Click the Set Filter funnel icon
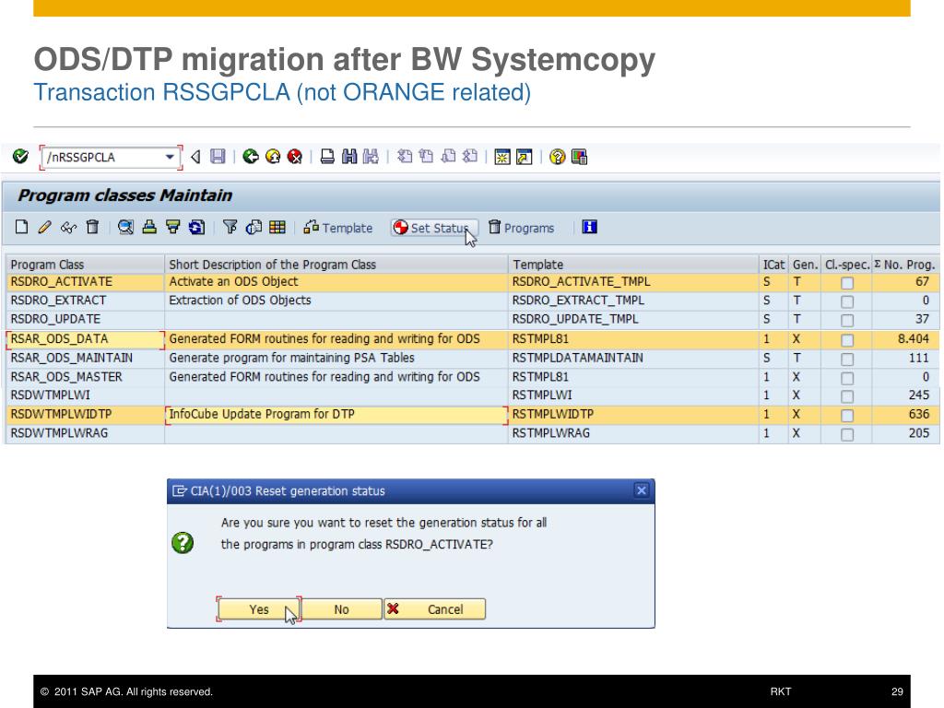This screenshot has width=944, height=708. [x=230, y=227]
